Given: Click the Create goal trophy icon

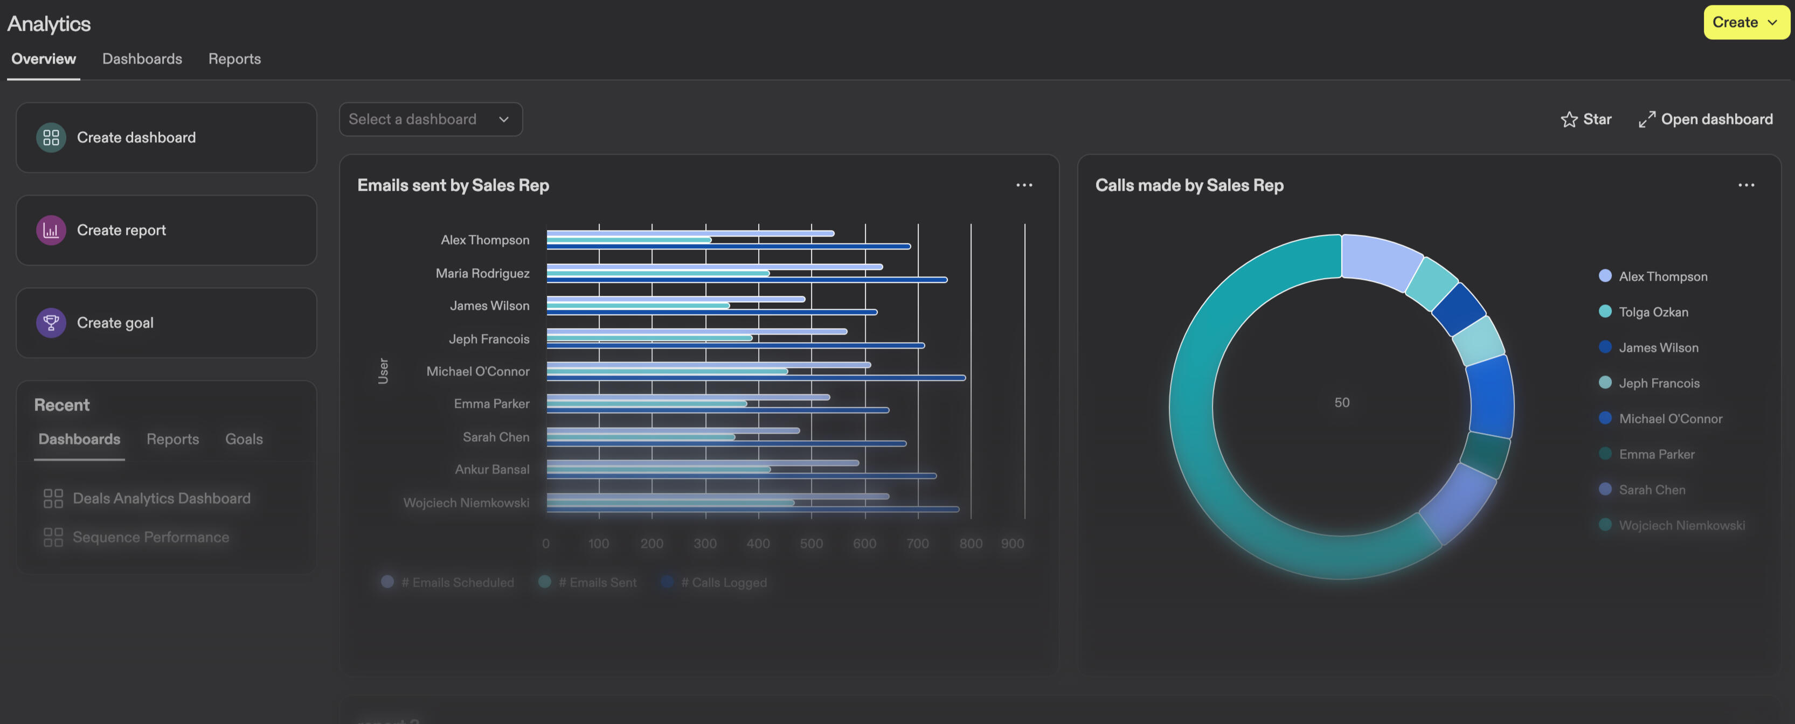Looking at the screenshot, I should click(51, 323).
